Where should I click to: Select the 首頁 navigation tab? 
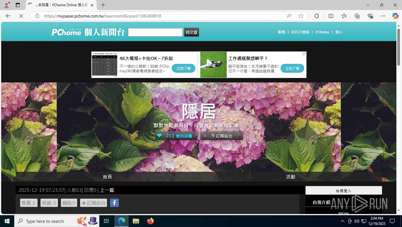point(107,177)
